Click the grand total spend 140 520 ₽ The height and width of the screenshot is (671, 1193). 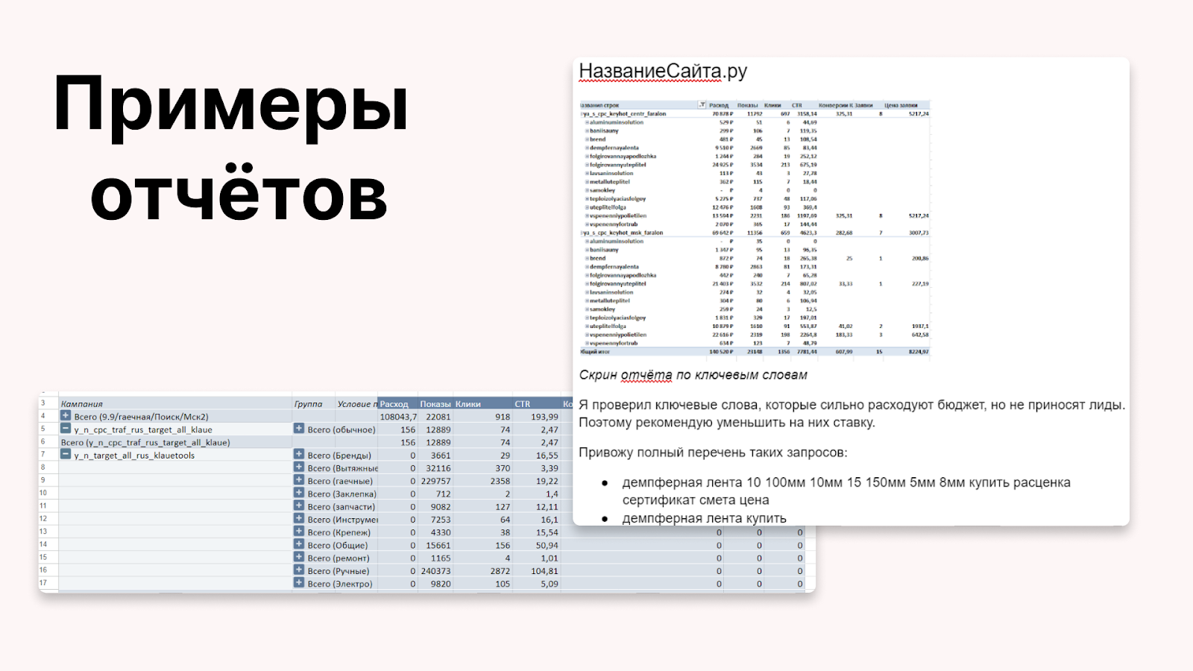721,351
